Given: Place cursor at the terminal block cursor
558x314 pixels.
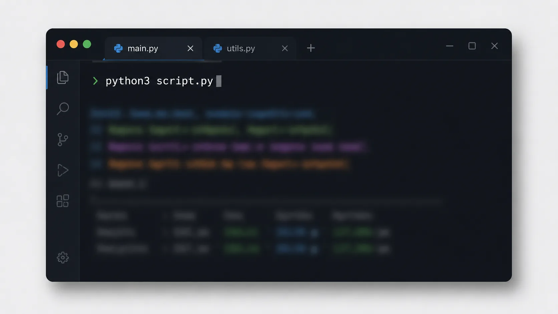Looking at the screenshot, I should tap(219, 81).
